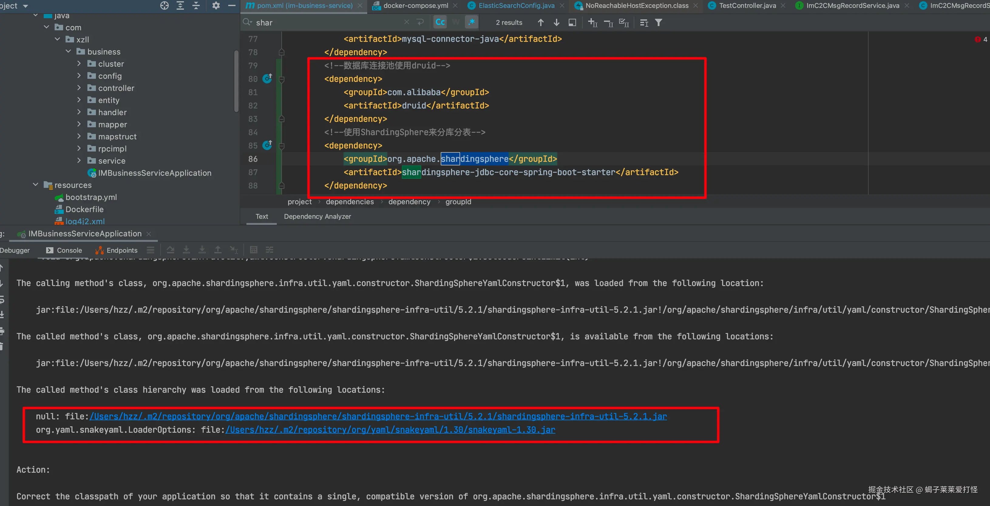Click Add Selection for Next Occurrence icon
This screenshot has height=506, width=990.
pyautogui.click(x=592, y=23)
